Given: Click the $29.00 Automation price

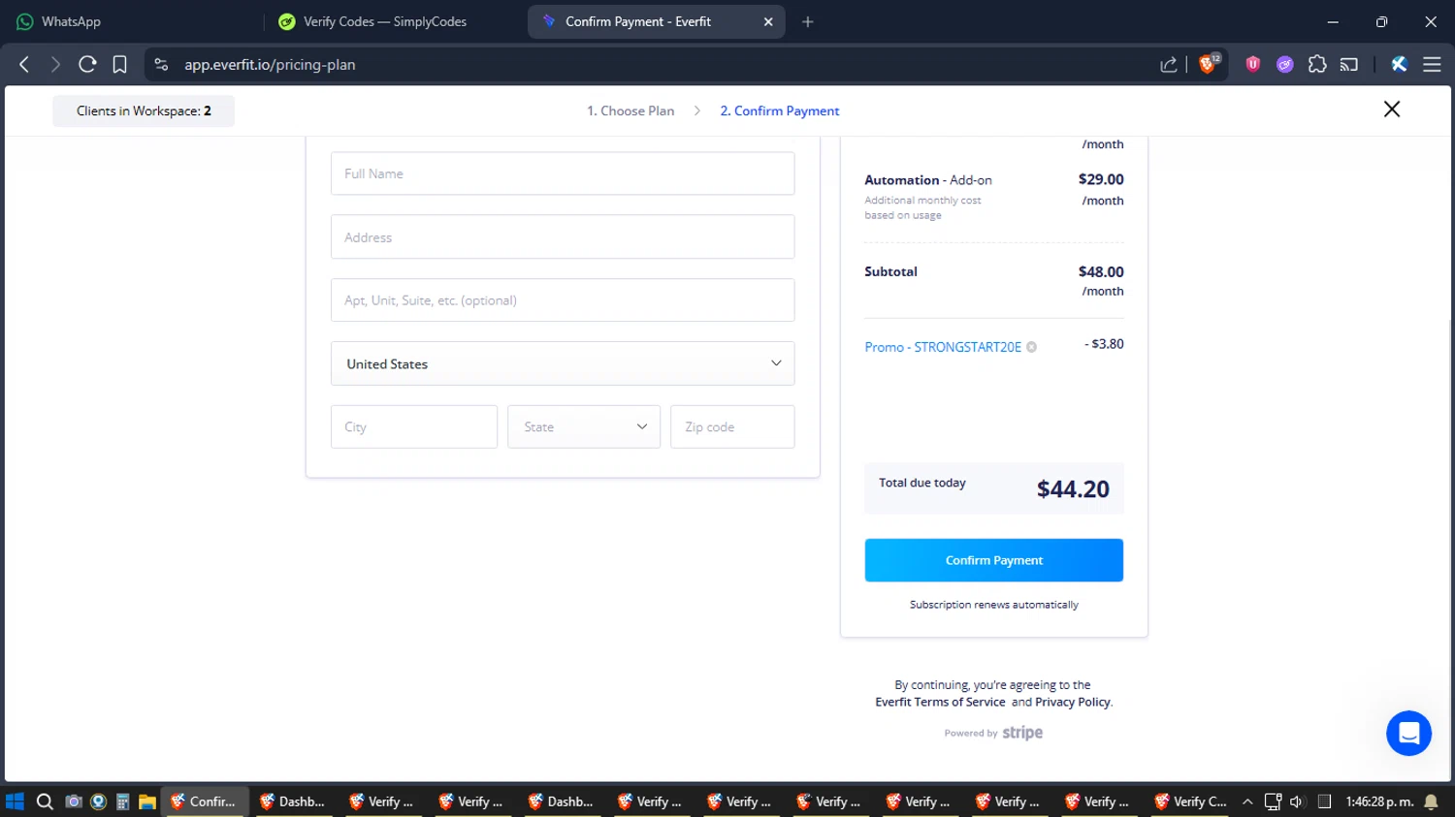Looking at the screenshot, I should pyautogui.click(x=1101, y=179).
